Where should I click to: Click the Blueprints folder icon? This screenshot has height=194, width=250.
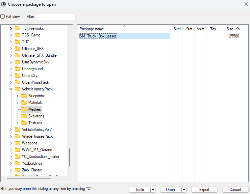pyautogui.click(x=24, y=96)
